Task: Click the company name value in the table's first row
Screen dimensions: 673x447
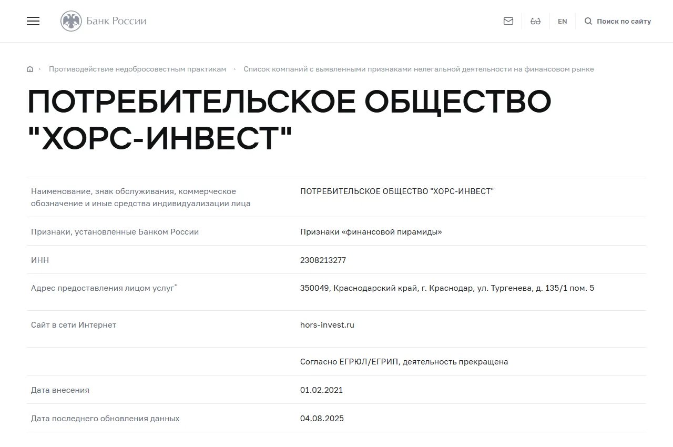Action: click(397, 191)
